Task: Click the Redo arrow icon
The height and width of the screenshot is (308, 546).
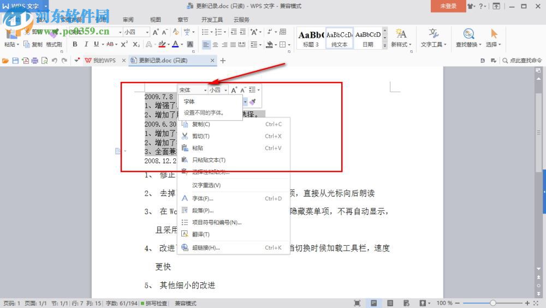Action: pyautogui.click(x=64, y=61)
